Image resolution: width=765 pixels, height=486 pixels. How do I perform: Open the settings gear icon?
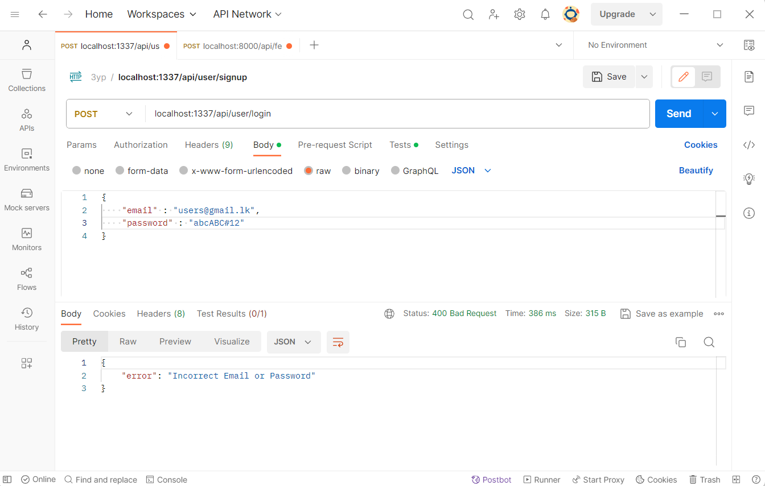point(520,15)
